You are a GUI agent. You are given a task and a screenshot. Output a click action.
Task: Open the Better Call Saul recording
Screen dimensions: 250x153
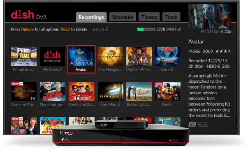pyautogui.click(x=139, y=92)
